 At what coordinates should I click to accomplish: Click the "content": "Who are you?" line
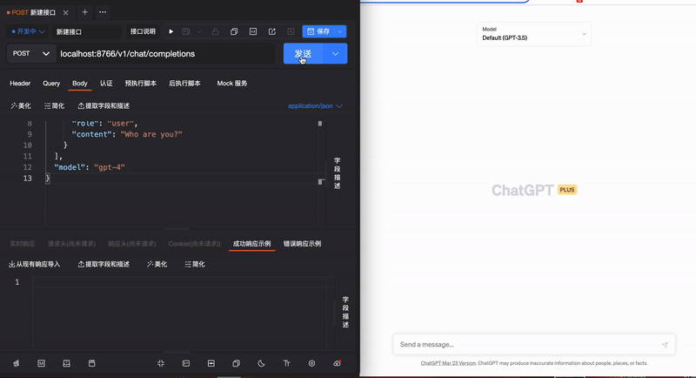point(127,134)
